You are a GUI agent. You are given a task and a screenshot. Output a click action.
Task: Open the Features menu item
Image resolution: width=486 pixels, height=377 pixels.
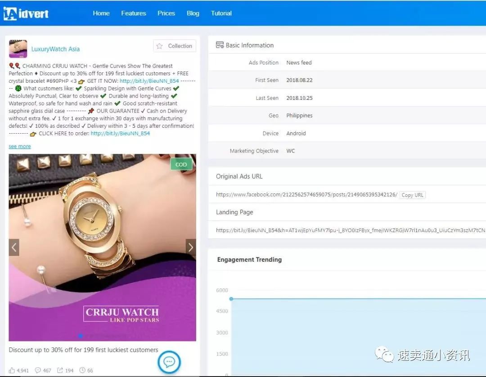(133, 13)
